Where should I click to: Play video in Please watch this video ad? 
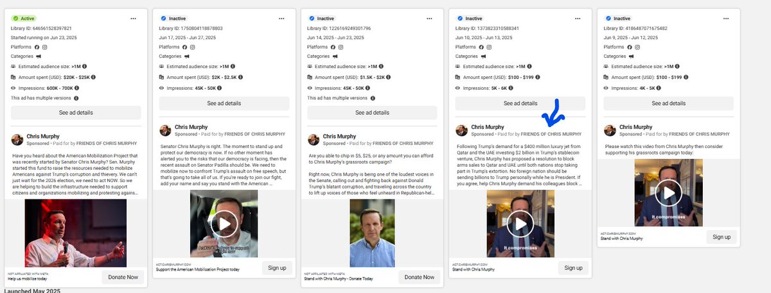click(x=669, y=192)
